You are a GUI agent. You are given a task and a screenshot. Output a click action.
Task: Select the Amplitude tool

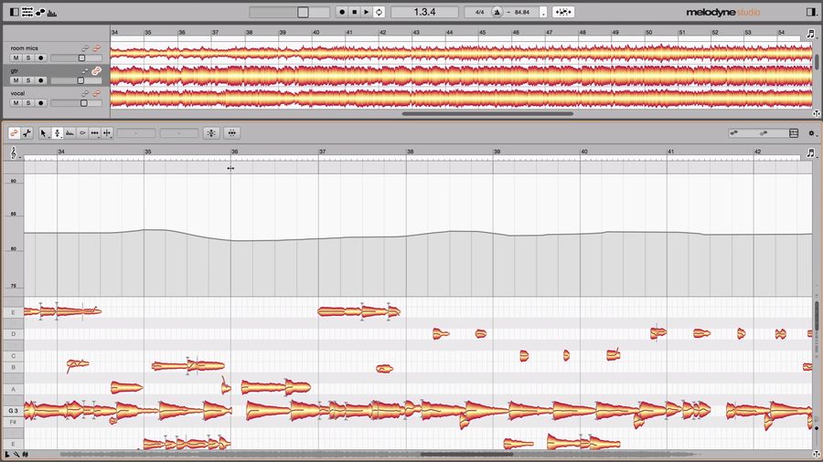[x=82, y=133]
